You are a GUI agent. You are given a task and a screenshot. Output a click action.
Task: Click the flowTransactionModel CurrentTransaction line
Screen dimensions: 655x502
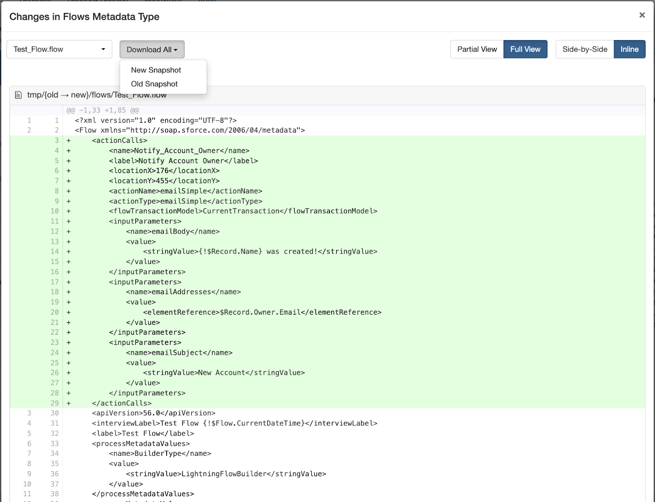pyautogui.click(x=243, y=211)
